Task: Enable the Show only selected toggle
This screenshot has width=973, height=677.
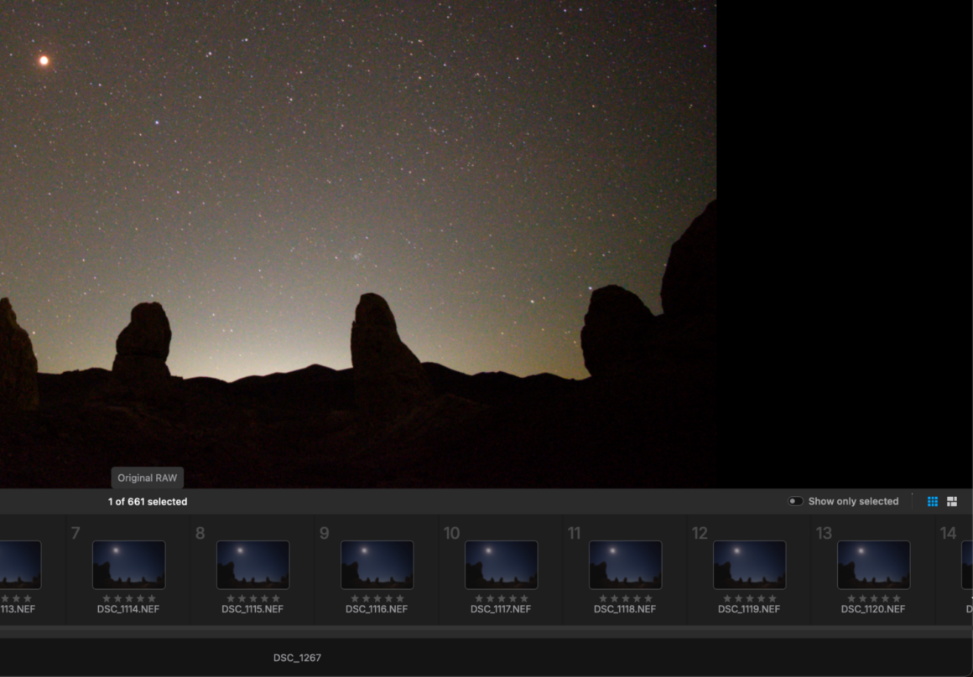Action: [795, 501]
